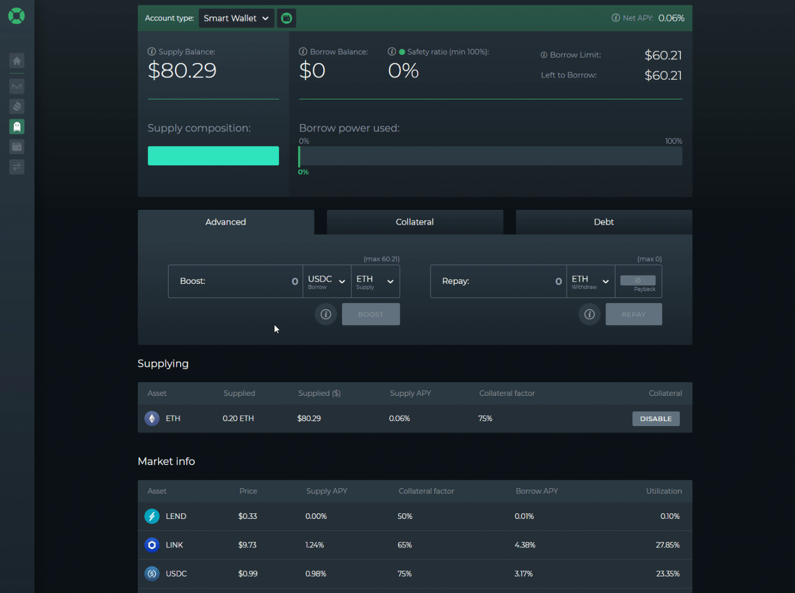Open the exchange swap sidebar icon
Image resolution: width=795 pixels, height=593 pixels.
click(17, 167)
